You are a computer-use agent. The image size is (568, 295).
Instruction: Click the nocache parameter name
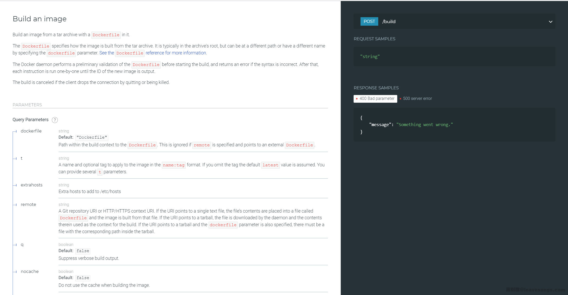[30, 271]
